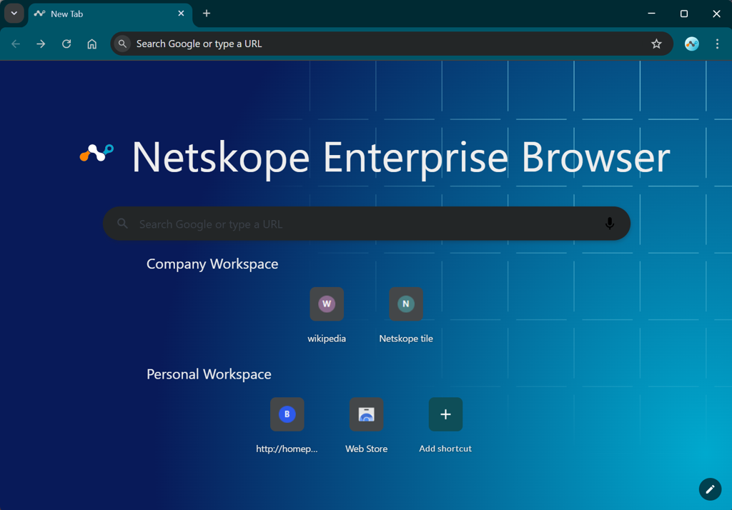Click the center page search box
Screen dimensions: 732x510
click(367, 224)
